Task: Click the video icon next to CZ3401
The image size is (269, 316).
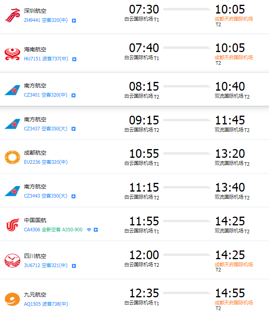Action: pos(74,95)
